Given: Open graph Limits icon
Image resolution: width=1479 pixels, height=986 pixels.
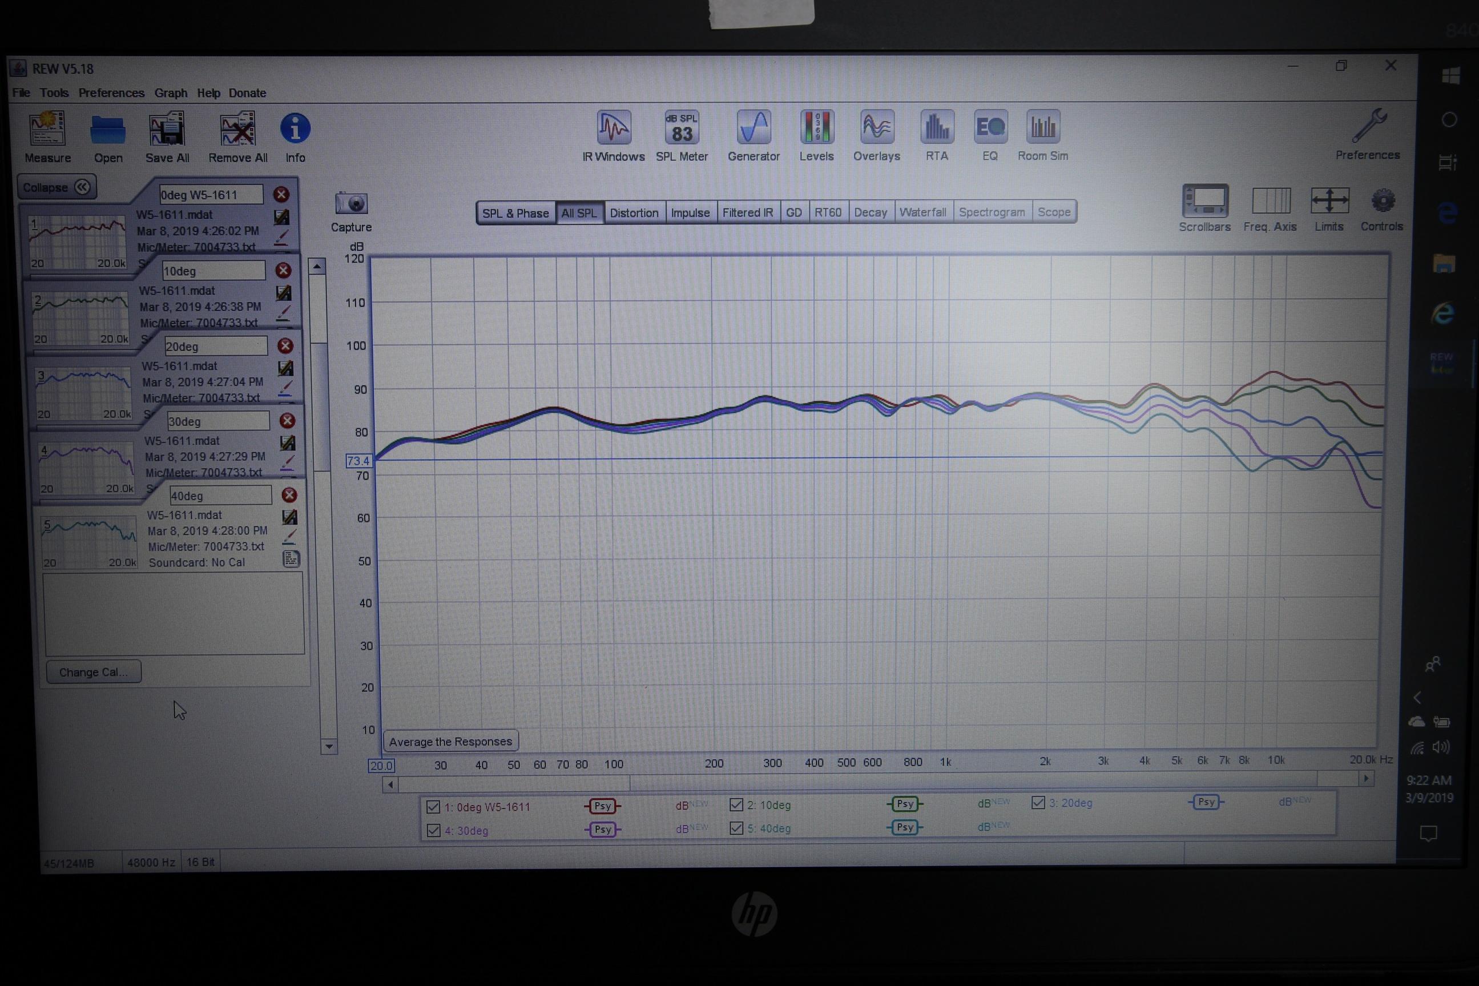Looking at the screenshot, I should pos(1329,201).
